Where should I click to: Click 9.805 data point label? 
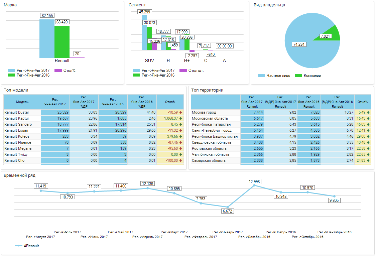334,201
